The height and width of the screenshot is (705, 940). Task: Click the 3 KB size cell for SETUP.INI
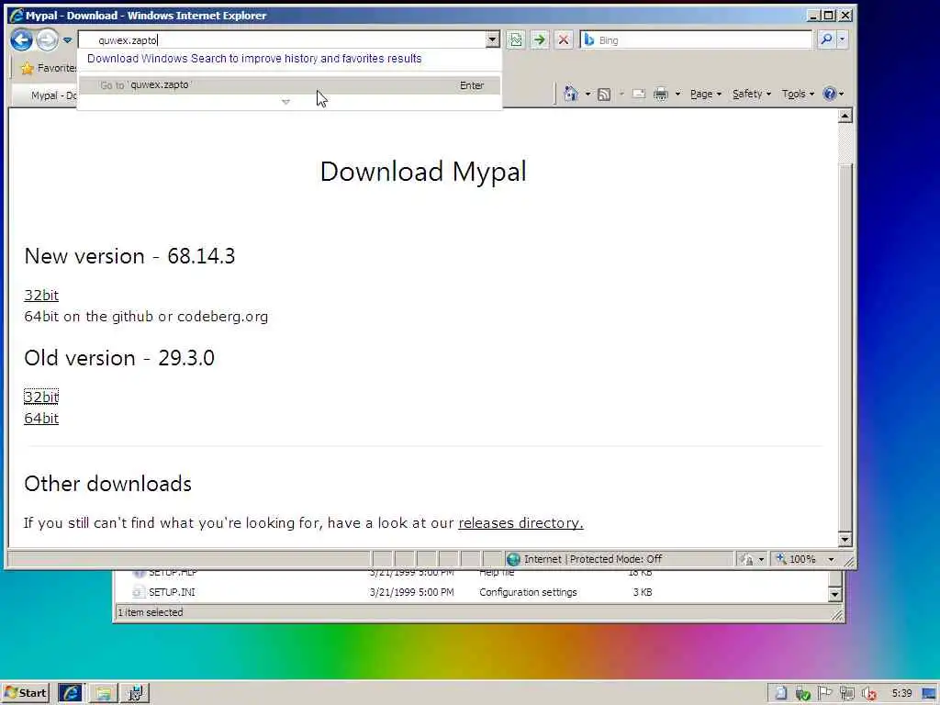[642, 592]
